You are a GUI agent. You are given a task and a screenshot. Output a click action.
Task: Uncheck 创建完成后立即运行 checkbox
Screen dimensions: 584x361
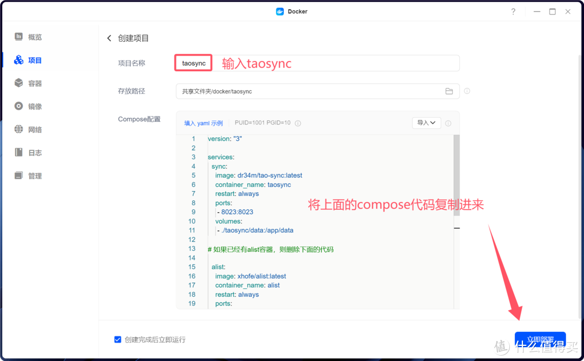point(117,339)
